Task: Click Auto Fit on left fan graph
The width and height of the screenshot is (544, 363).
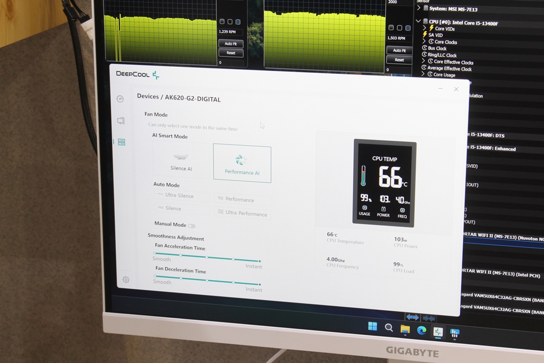Action: coord(231,44)
